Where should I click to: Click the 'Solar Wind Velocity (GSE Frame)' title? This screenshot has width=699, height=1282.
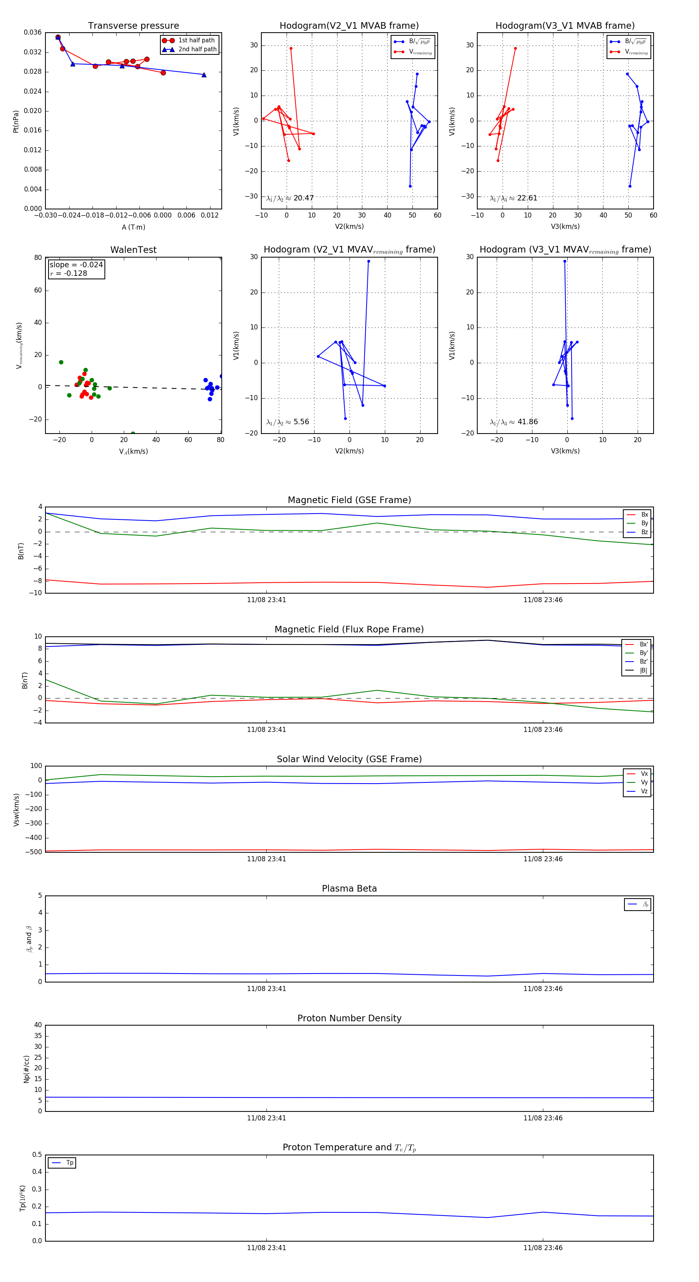click(349, 759)
